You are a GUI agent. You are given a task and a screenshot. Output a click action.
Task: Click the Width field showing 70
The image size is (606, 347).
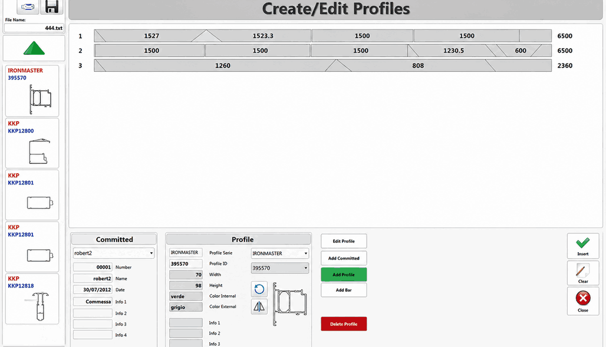click(x=186, y=275)
